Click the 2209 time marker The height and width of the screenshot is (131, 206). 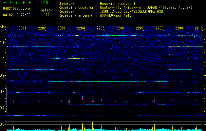[179, 28]
